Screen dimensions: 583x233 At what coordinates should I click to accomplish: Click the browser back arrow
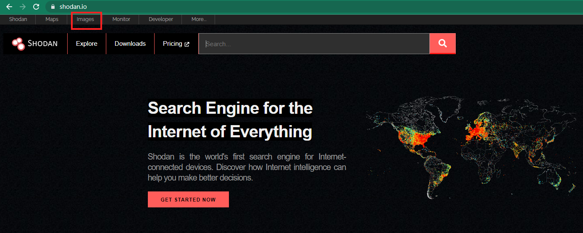9,7
